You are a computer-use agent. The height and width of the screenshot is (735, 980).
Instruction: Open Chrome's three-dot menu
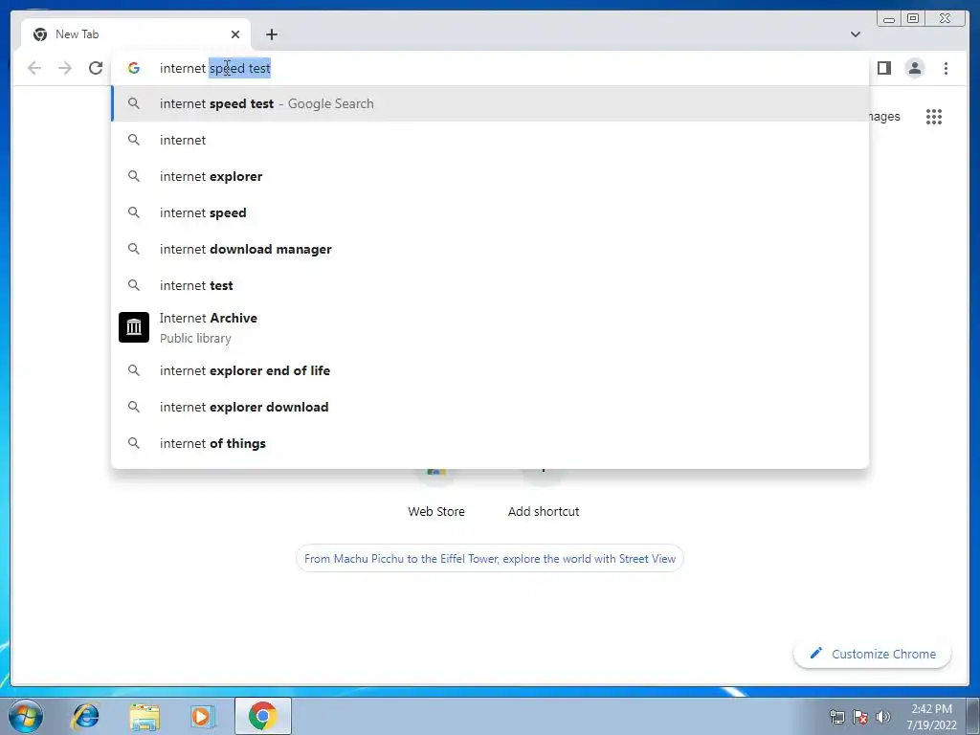point(946,68)
